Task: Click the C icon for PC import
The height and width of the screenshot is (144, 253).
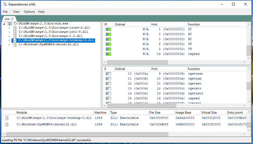Action: [108, 29]
